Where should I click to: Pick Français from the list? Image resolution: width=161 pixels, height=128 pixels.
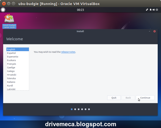tap(18, 64)
